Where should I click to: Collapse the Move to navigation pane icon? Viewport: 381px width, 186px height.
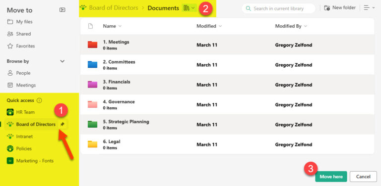tap(63, 10)
